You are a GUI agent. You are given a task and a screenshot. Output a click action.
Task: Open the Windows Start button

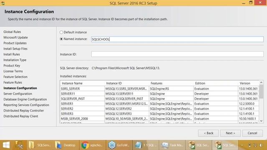pyautogui.click(x=6, y=145)
